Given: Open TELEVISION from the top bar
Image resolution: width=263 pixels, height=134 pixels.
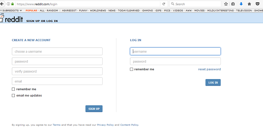Looking at the screenshot, I should click(244, 10).
